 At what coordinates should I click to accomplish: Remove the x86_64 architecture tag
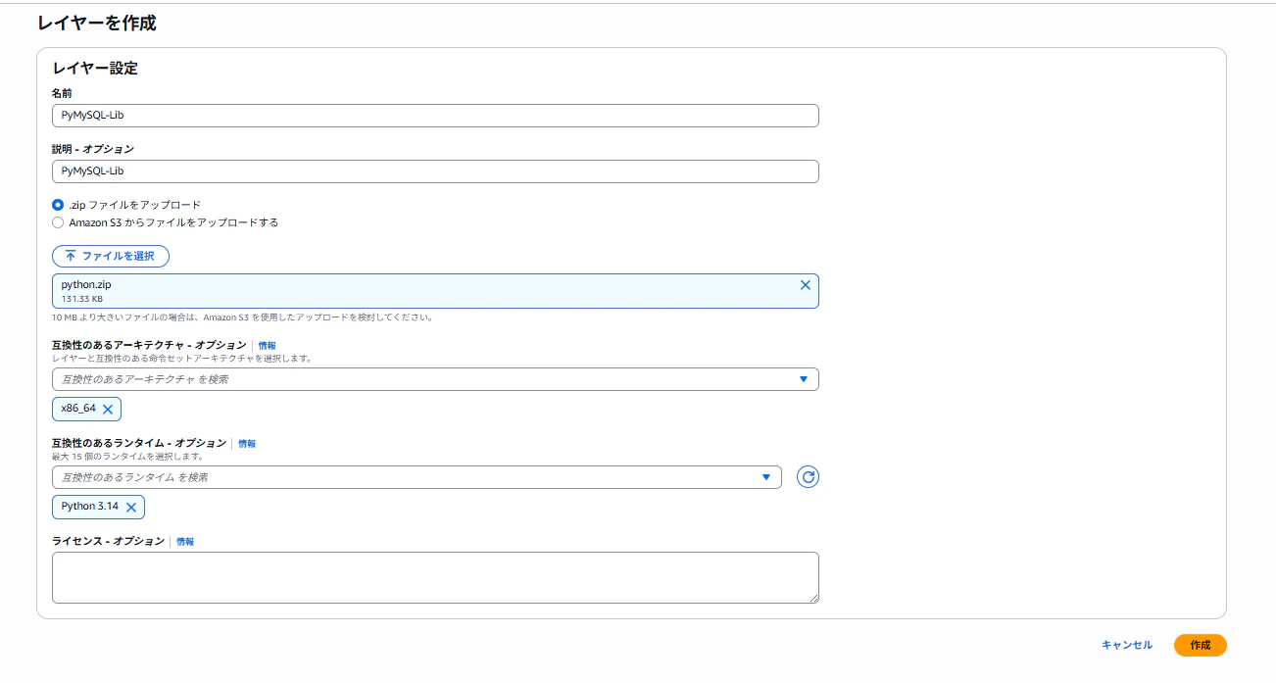tap(108, 410)
